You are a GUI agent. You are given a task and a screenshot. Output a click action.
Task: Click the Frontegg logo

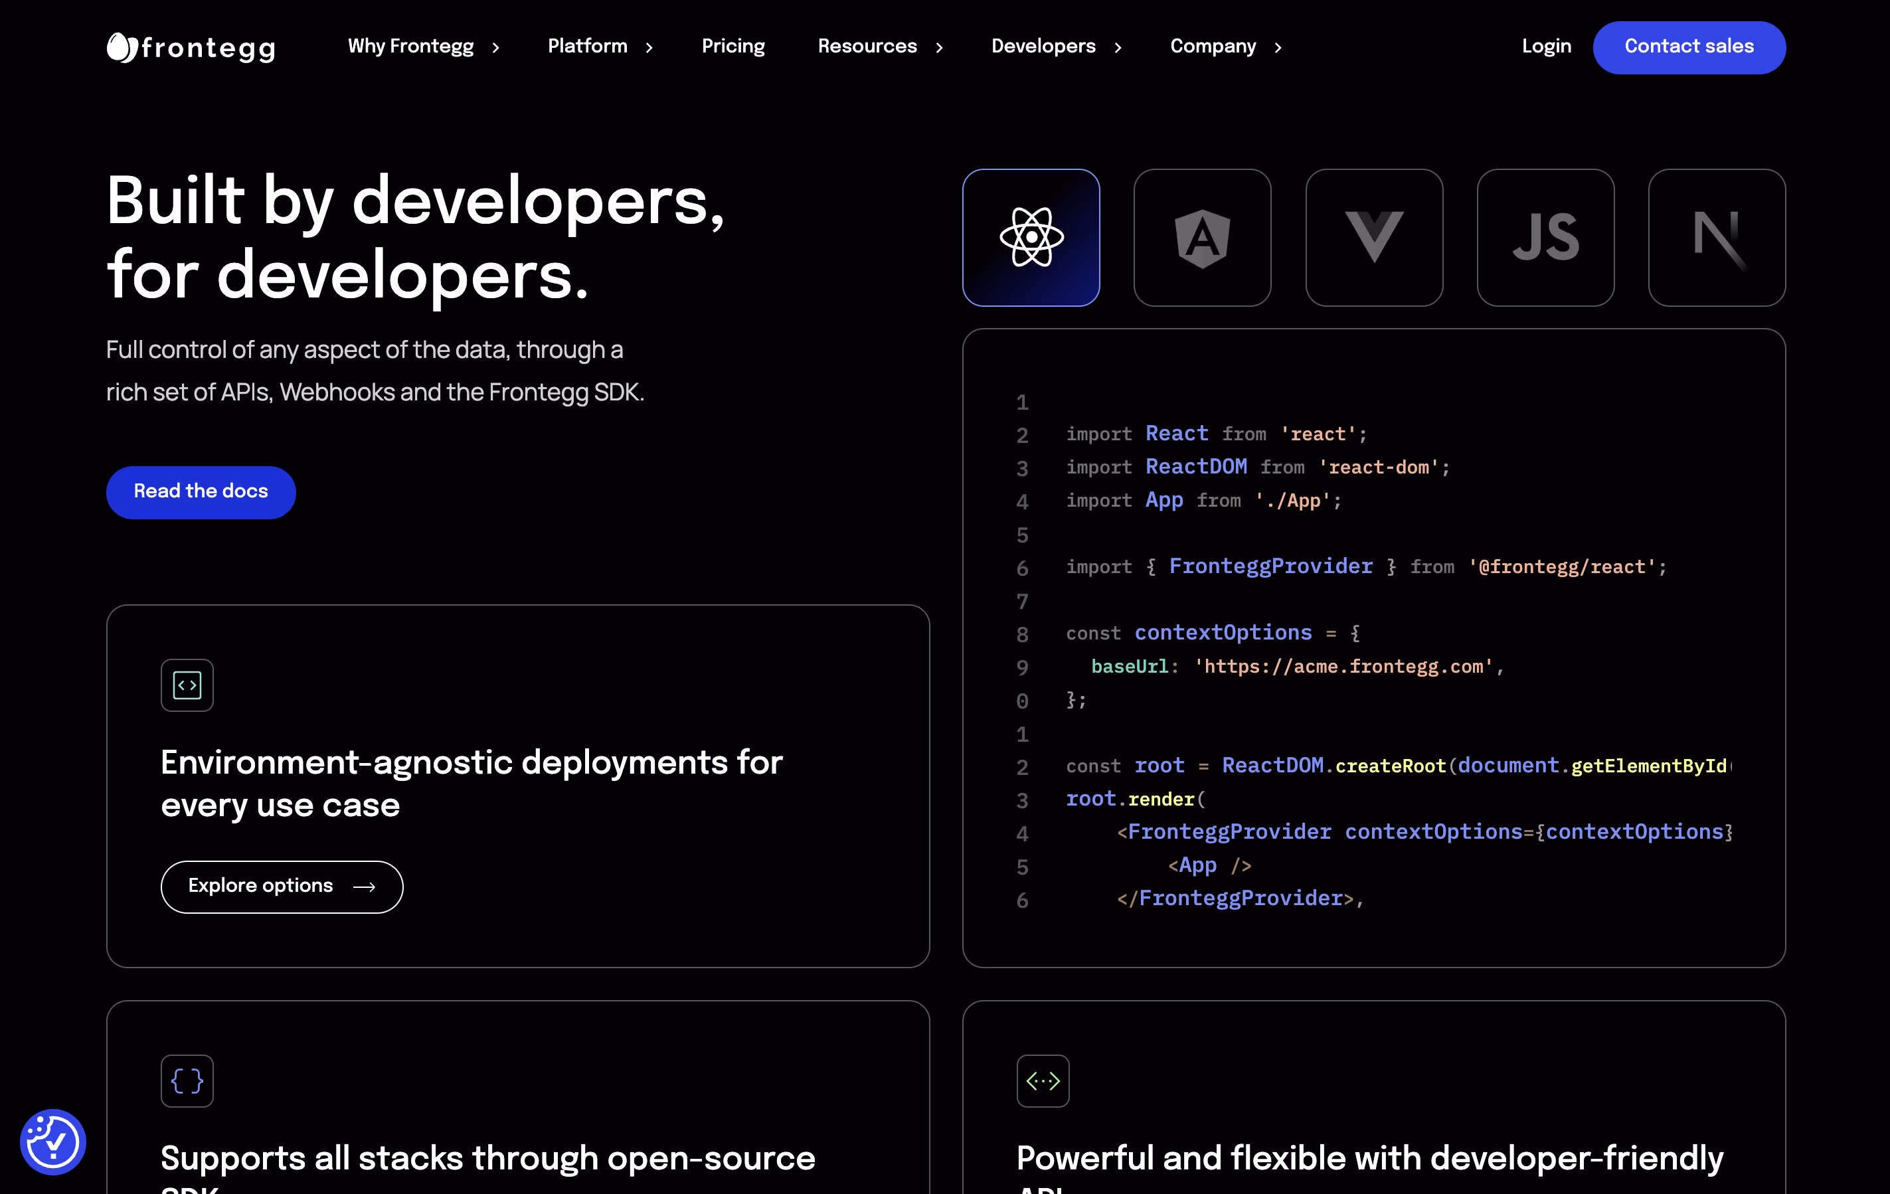(x=191, y=47)
